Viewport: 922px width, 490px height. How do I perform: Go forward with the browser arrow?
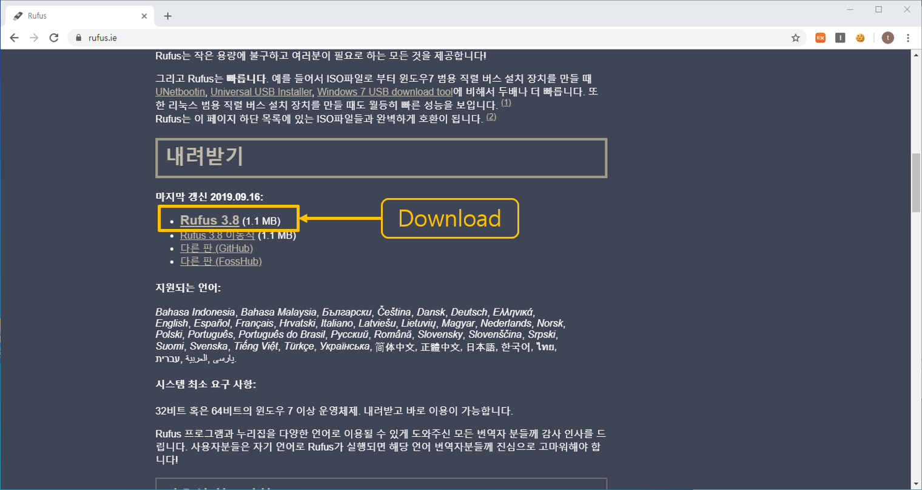click(x=34, y=38)
